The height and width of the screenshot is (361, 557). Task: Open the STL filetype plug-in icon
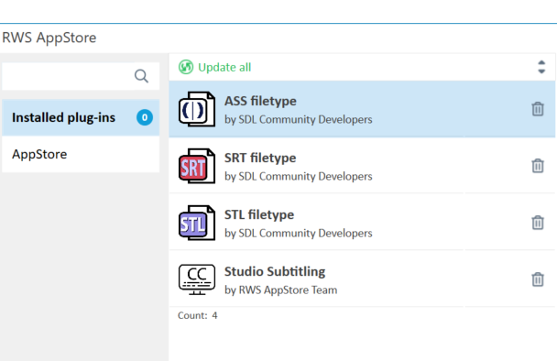tap(197, 223)
